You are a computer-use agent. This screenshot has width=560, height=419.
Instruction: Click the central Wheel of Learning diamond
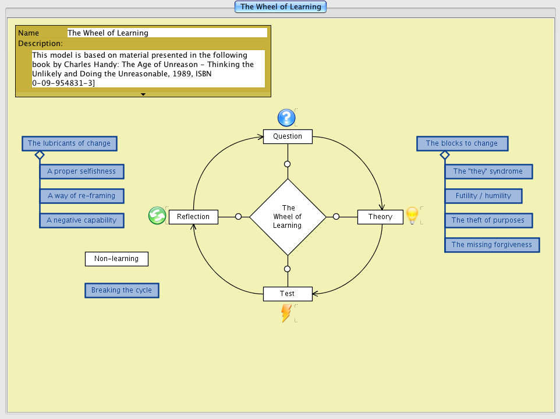point(288,217)
